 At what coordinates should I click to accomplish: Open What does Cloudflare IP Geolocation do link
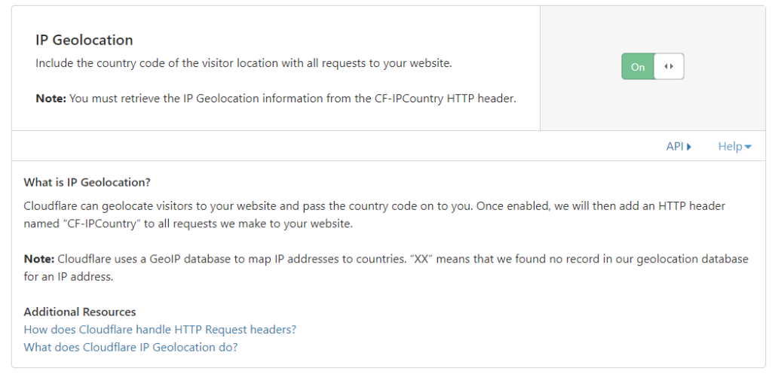pos(130,347)
